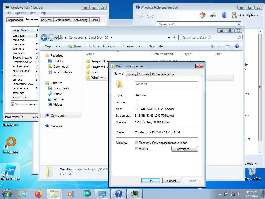Switch to the Sharing tab in Windows Properties

[131, 74]
